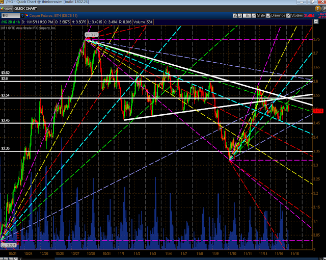Click the gray detach window icon at top right
This screenshot has width=326, height=260.
pyautogui.click(x=324, y=9)
